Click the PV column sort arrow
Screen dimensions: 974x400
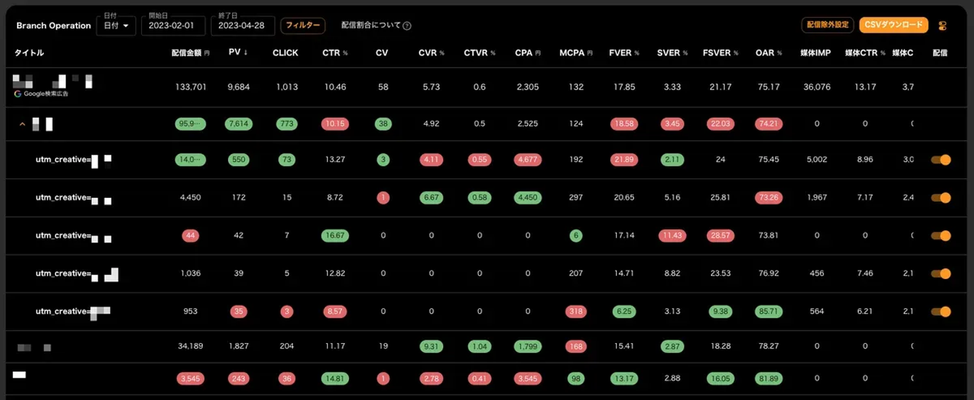click(245, 52)
